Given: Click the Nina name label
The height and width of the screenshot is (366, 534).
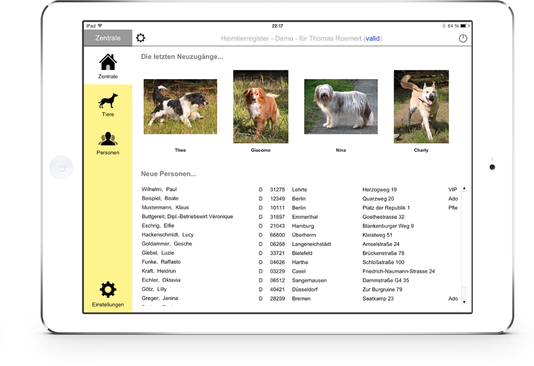Looking at the screenshot, I should click(x=341, y=150).
